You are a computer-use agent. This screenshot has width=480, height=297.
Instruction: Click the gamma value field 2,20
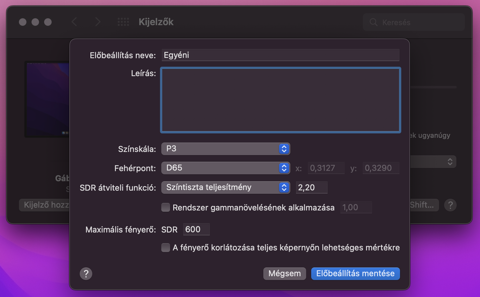coord(311,188)
